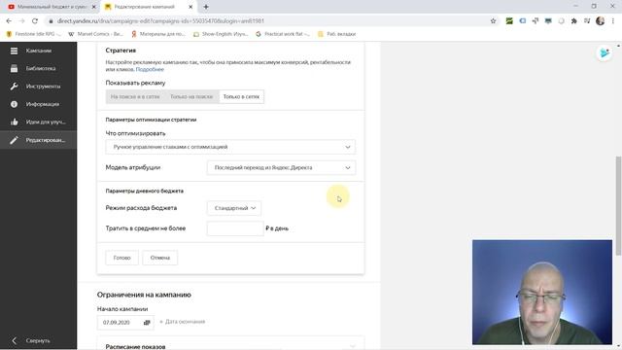This screenshot has height=350, width=622.
Task: Select the 'На поиске и в сетях' option
Action: point(135,96)
